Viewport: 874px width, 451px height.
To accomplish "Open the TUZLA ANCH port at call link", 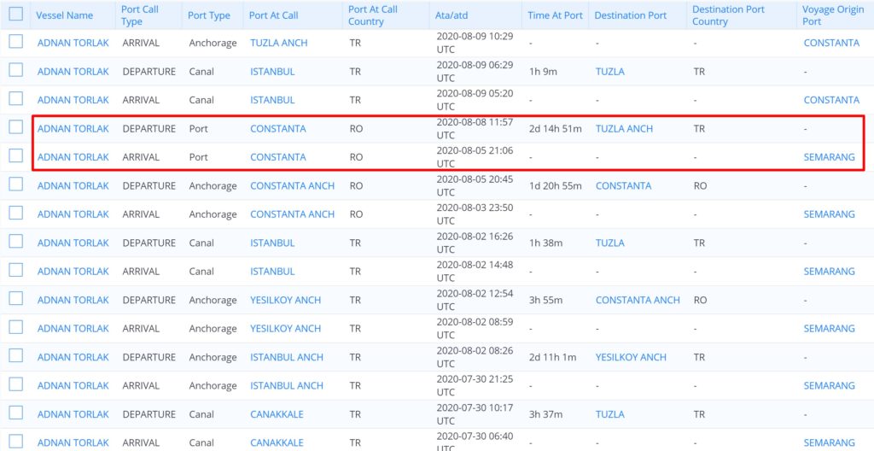I will click(x=278, y=43).
